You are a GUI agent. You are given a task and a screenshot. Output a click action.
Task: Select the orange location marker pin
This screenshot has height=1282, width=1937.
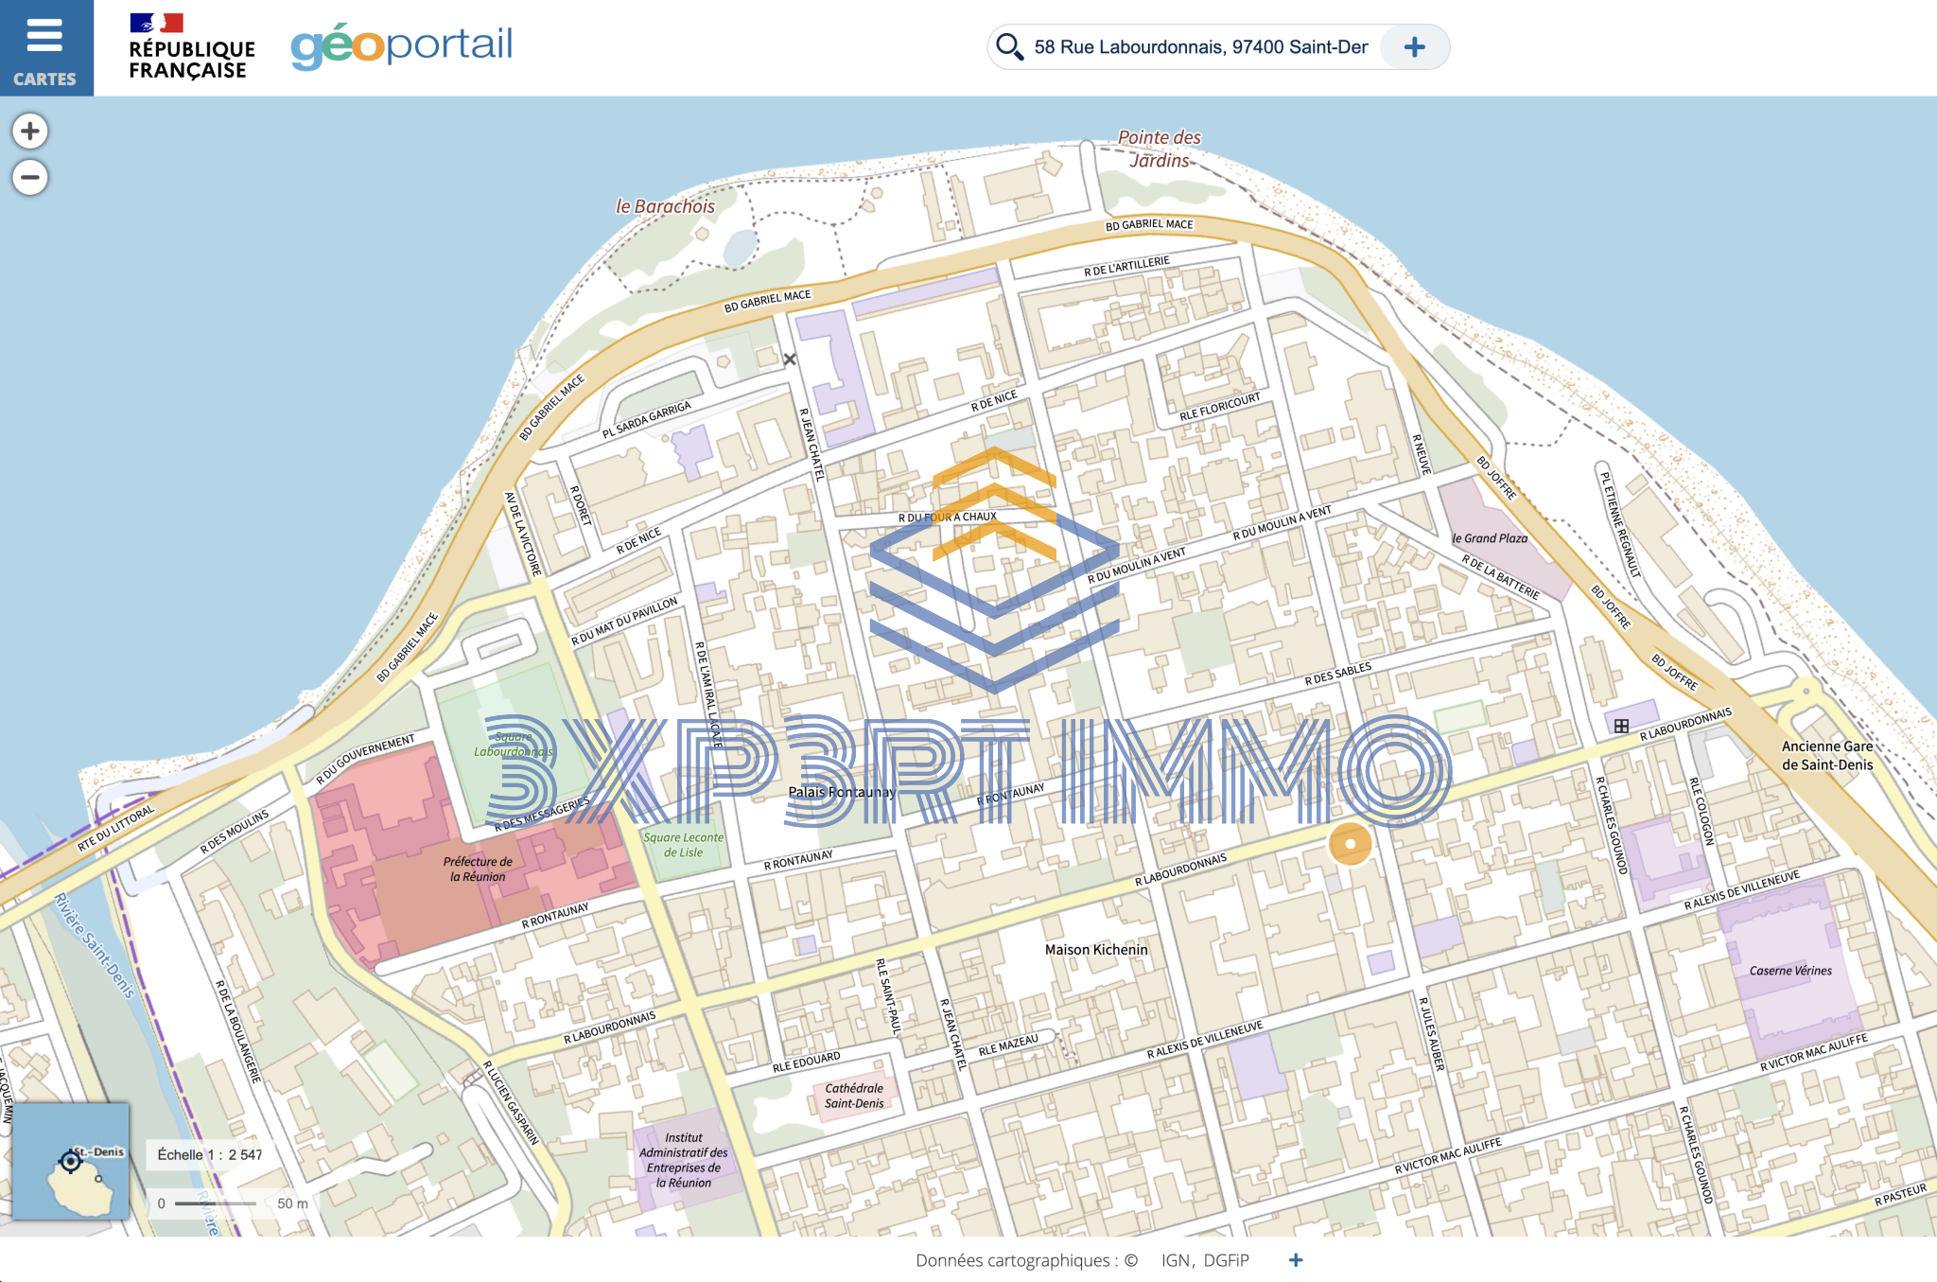click(x=1350, y=843)
